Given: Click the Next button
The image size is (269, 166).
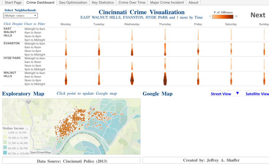Looking at the screenshot, I should pos(258,15).
